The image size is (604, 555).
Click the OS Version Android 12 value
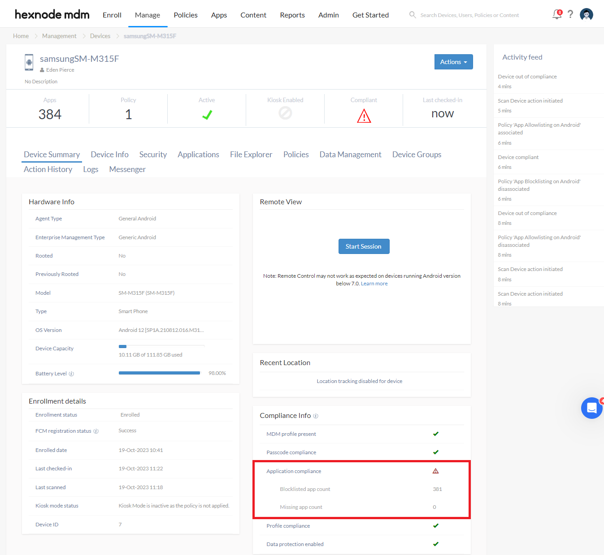tap(161, 330)
